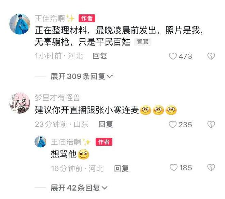The height and width of the screenshot is (199, 225).
Task: Reply to the pinned comment from 河北
Action: click(x=100, y=56)
